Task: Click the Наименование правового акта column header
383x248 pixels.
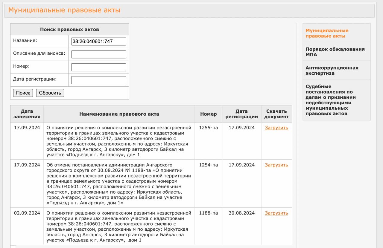Action: tap(119, 114)
